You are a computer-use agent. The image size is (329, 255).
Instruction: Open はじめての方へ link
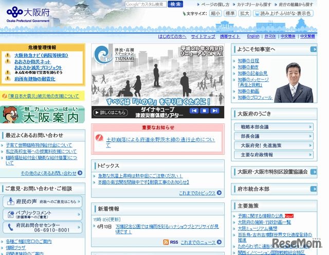click(x=172, y=37)
